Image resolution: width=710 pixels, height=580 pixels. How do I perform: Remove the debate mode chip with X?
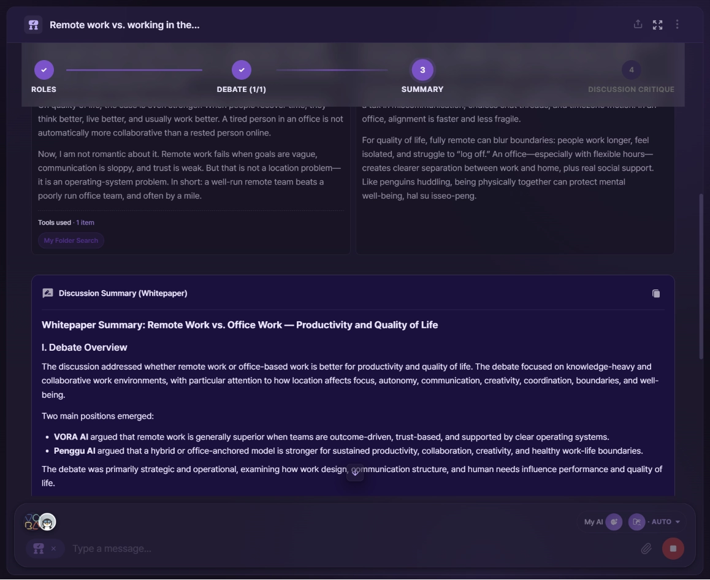point(53,548)
